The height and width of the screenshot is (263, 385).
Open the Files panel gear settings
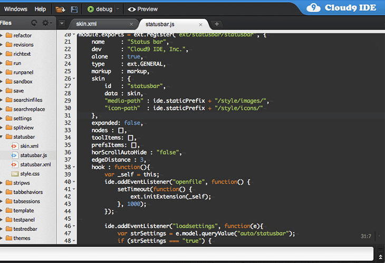[46, 23]
